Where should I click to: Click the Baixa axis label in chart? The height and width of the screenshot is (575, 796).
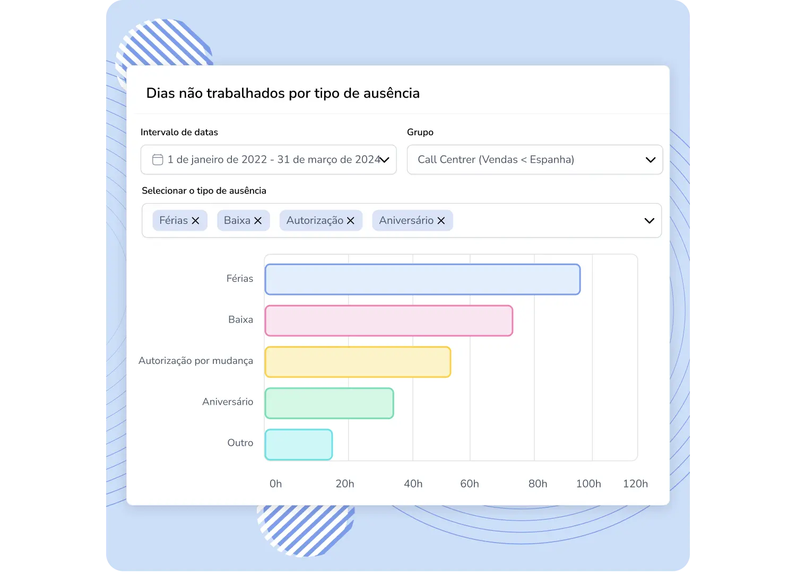pyautogui.click(x=241, y=320)
